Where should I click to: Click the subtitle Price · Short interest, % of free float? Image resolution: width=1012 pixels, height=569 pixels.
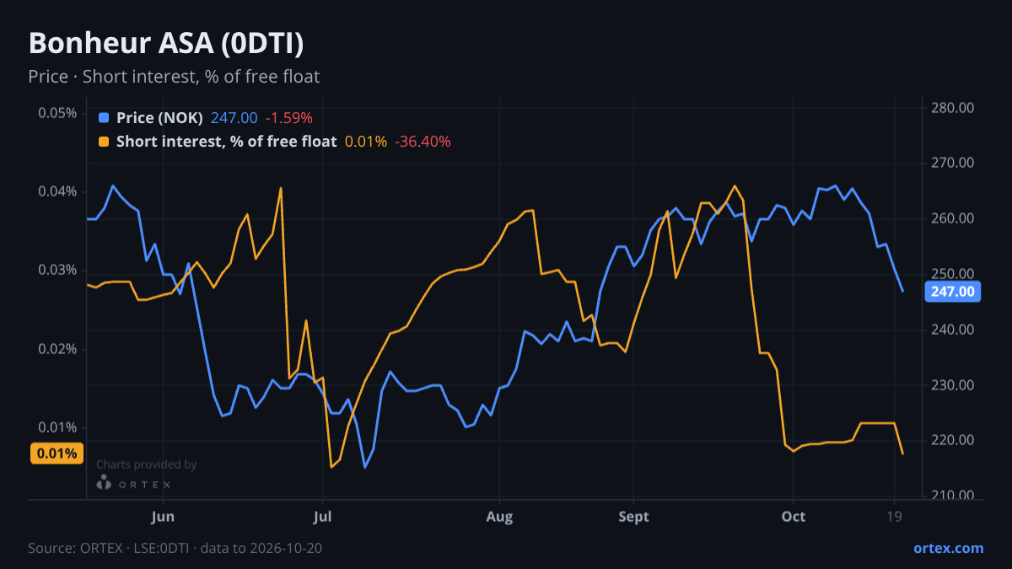point(174,77)
